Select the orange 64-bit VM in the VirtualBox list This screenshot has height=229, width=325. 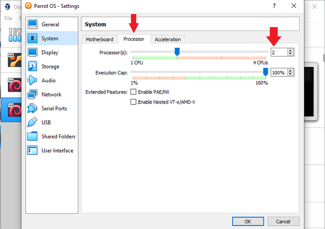pyautogui.click(x=14, y=60)
